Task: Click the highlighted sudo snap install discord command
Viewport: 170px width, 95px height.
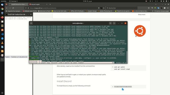Action: 123,87
